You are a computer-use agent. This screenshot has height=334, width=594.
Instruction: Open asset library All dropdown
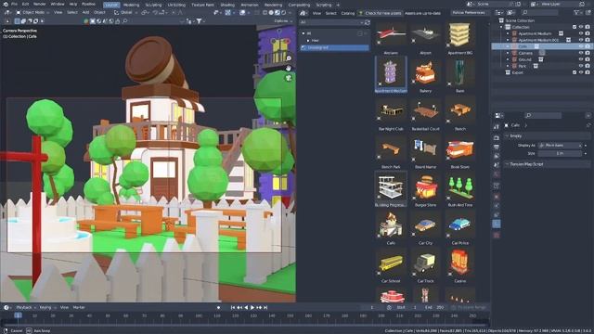point(331,22)
